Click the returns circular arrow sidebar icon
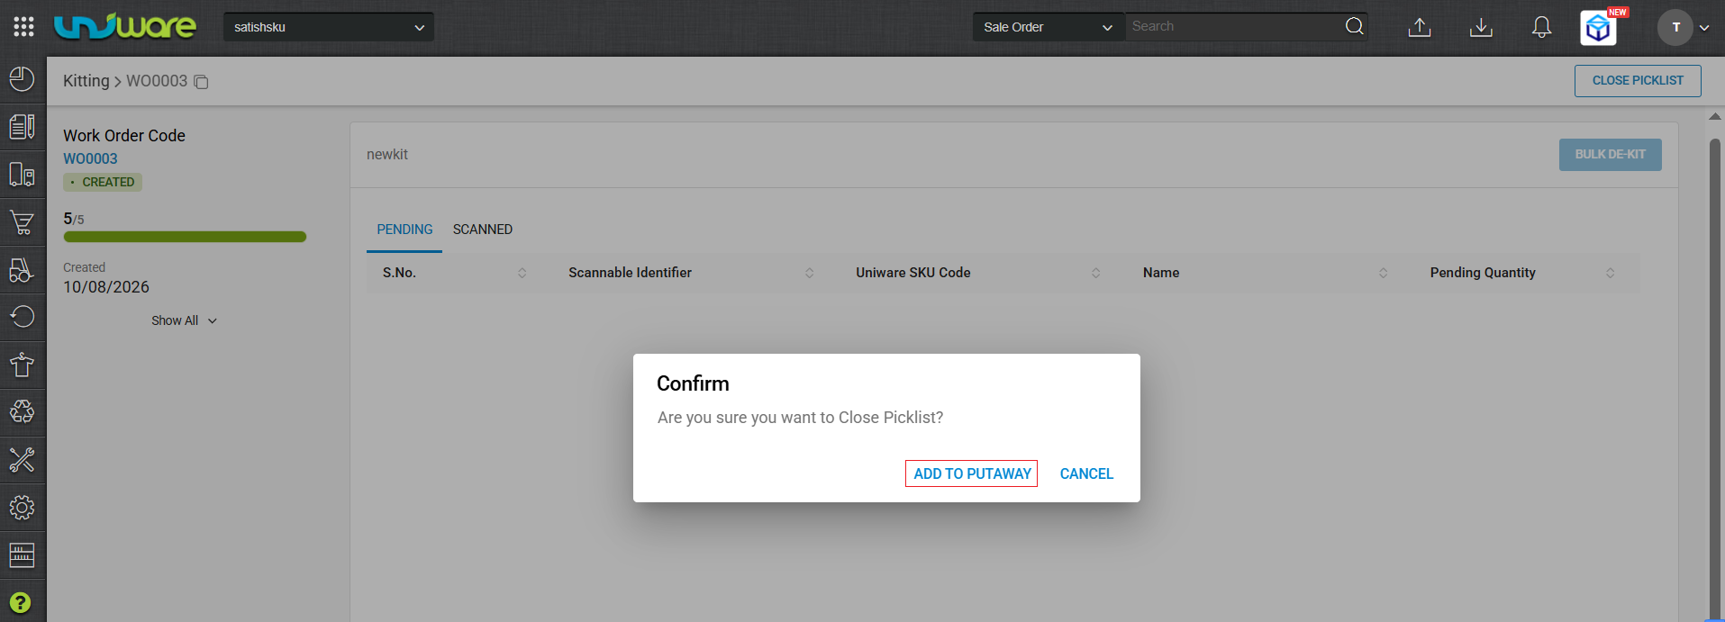 pos(23,317)
